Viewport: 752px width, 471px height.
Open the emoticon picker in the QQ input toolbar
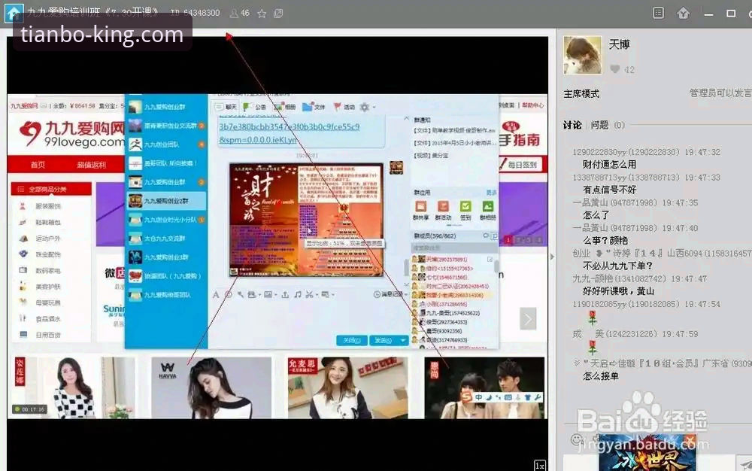[x=229, y=294]
